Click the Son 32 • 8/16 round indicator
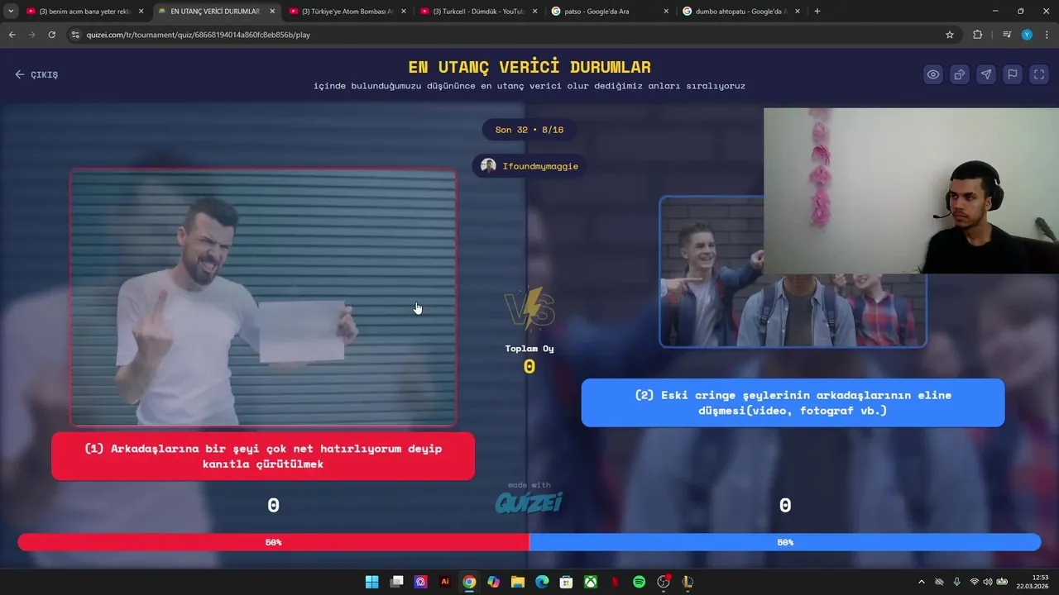The image size is (1059, 595). [529, 130]
